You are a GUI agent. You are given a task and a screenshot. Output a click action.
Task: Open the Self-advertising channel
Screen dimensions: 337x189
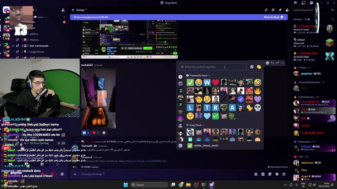tap(39, 57)
